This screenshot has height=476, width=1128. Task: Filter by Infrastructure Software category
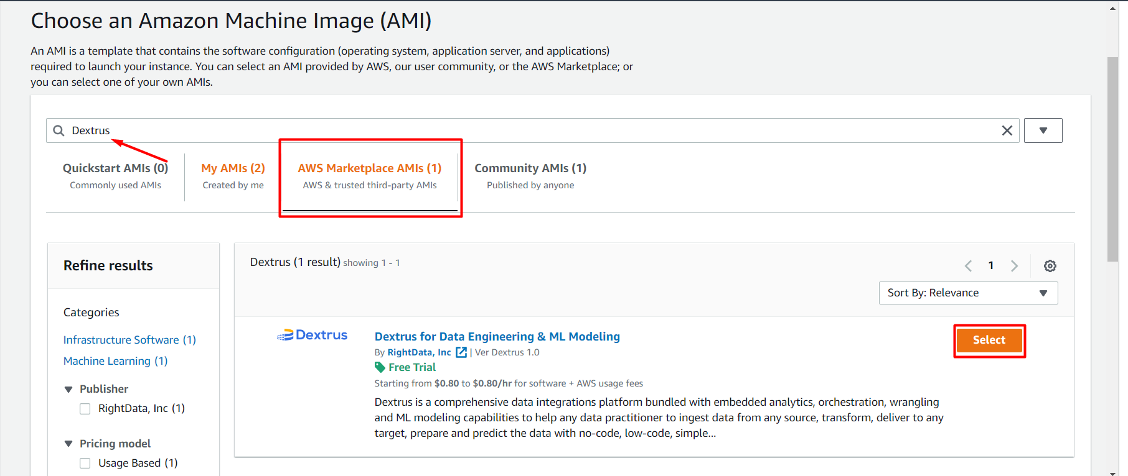click(x=129, y=340)
